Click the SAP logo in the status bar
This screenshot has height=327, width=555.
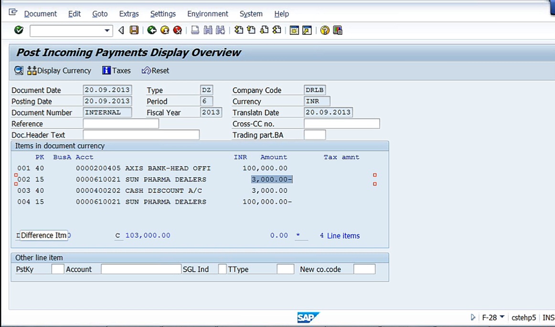[x=308, y=317]
